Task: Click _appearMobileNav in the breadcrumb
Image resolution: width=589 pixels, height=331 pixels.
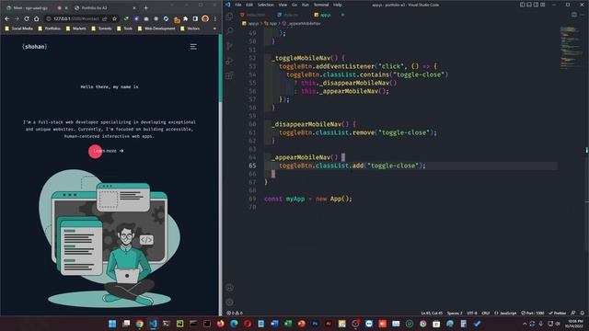Action: point(302,23)
